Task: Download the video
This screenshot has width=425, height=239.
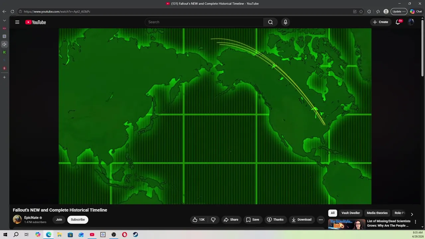Action: click(301, 220)
